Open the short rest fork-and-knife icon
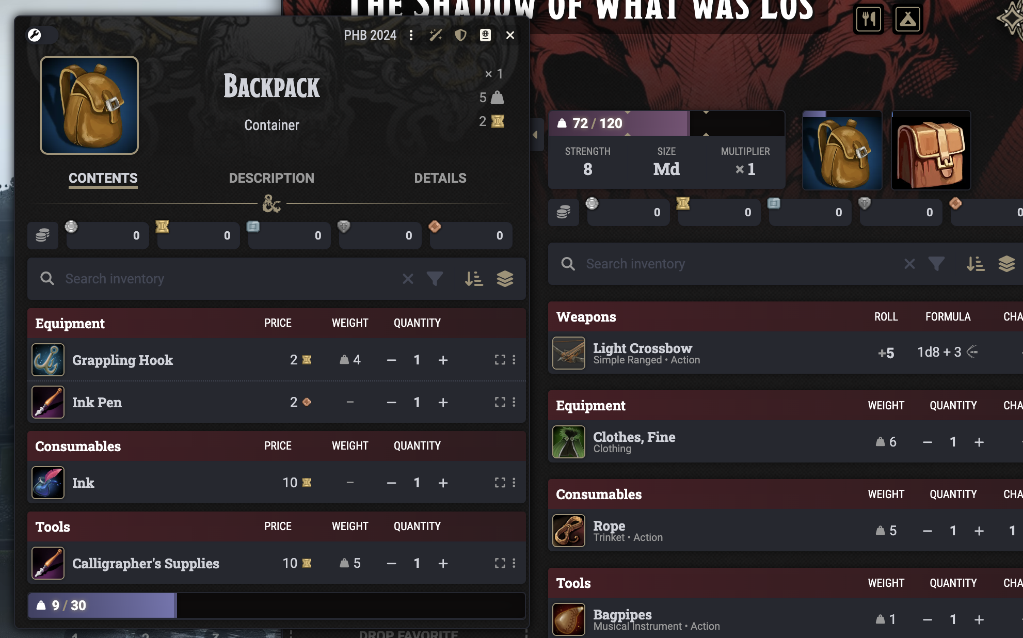1023x638 pixels. tap(869, 20)
